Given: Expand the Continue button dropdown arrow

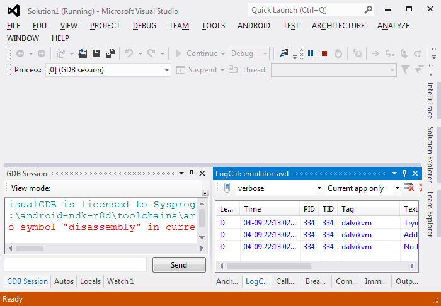Looking at the screenshot, I should coord(223,54).
